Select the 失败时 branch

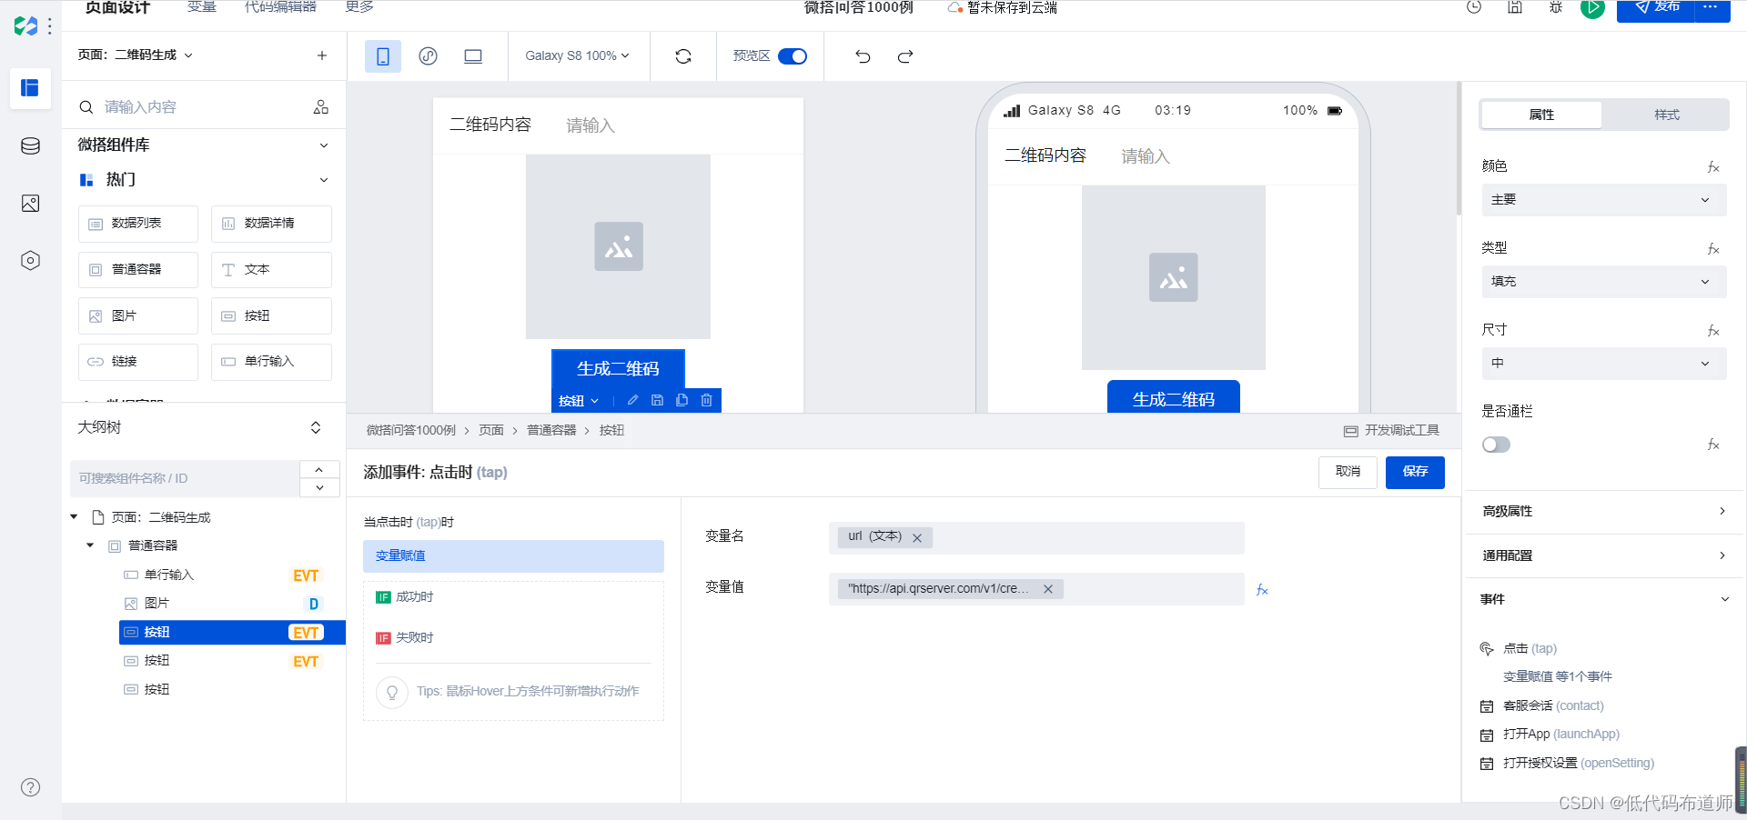(406, 638)
